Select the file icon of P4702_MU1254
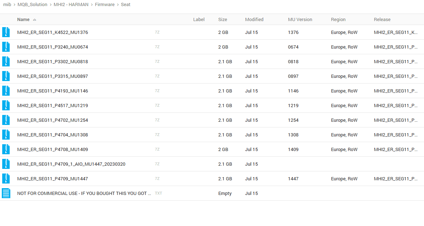The width and height of the screenshot is (424, 226). point(6,120)
